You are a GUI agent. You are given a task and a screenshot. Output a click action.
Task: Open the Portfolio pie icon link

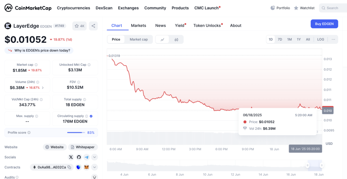click(280, 8)
